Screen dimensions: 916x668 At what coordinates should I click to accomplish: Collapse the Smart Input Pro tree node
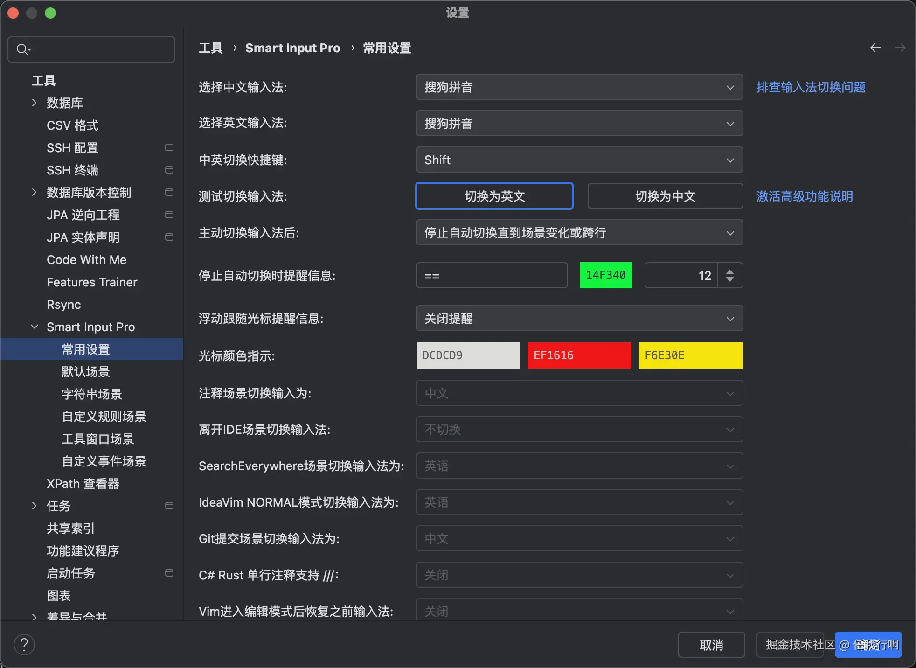point(34,327)
